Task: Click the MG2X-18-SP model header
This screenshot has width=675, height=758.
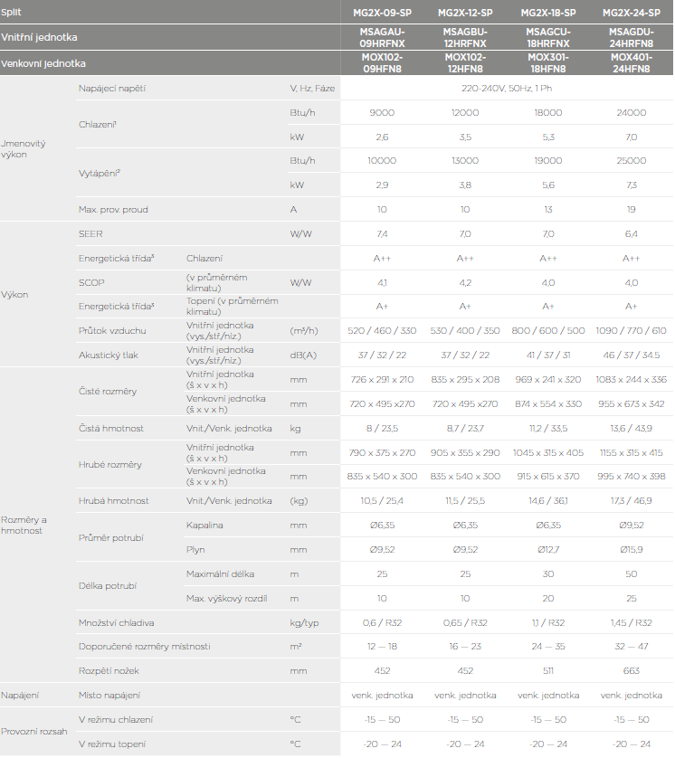Action: pos(548,13)
